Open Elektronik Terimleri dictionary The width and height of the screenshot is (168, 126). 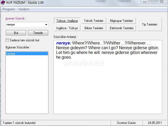tap(121, 28)
